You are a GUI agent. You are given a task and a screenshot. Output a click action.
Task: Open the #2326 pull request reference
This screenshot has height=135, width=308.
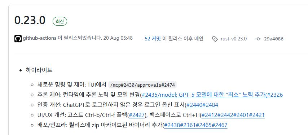tap(274, 95)
